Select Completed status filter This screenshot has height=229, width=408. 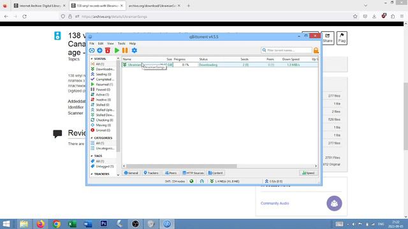[x=103, y=80]
